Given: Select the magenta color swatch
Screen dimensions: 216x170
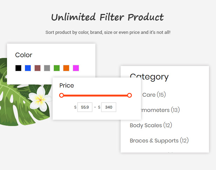Looking at the screenshot, I should pyautogui.click(x=76, y=68).
